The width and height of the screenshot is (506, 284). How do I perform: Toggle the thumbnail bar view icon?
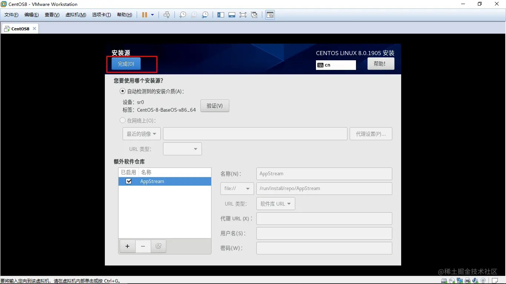[x=232, y=15]
